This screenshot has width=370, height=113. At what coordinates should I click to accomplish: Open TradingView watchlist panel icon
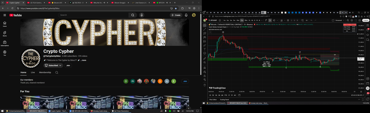pos(368,25)
